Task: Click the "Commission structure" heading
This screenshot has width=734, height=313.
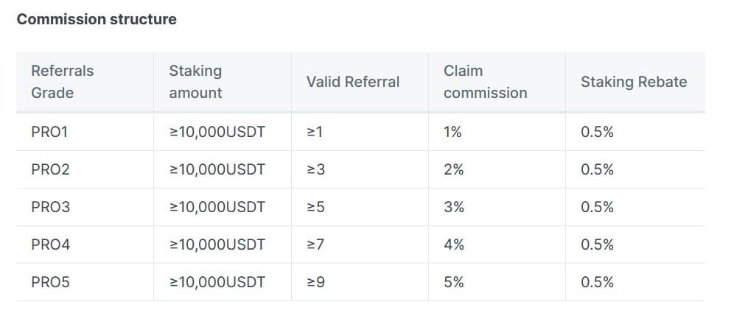Action: (x=97, y=20)
